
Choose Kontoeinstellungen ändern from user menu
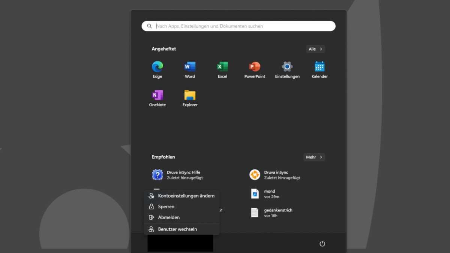(182, 196)
